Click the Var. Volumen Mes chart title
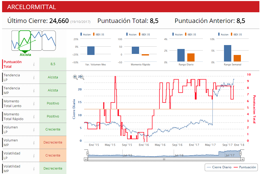The image size is (262, 174). 96,65
